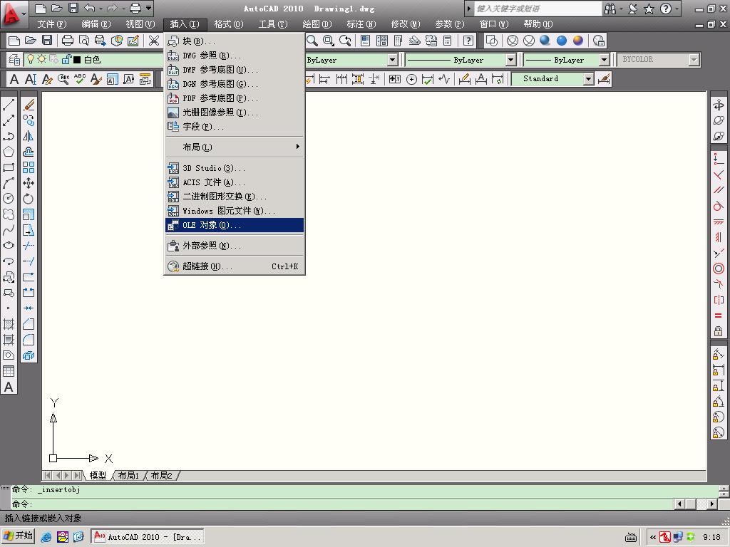Open the 格式(O) menu
This screenshot has height=547, width=730.
229,24
